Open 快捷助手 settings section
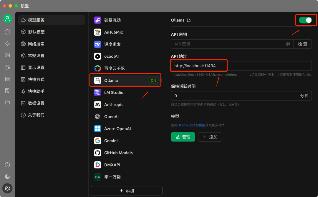Image resolution: width=318 pixels, height=197 pixels. click(52, 91)
